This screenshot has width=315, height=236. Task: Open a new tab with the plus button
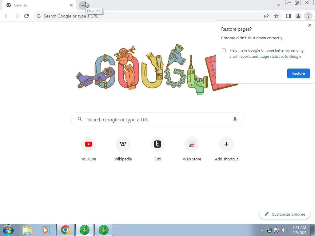(83, 5)
